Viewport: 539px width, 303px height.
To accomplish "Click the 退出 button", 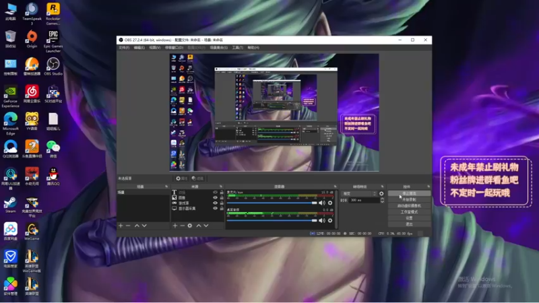I will 409,224.
